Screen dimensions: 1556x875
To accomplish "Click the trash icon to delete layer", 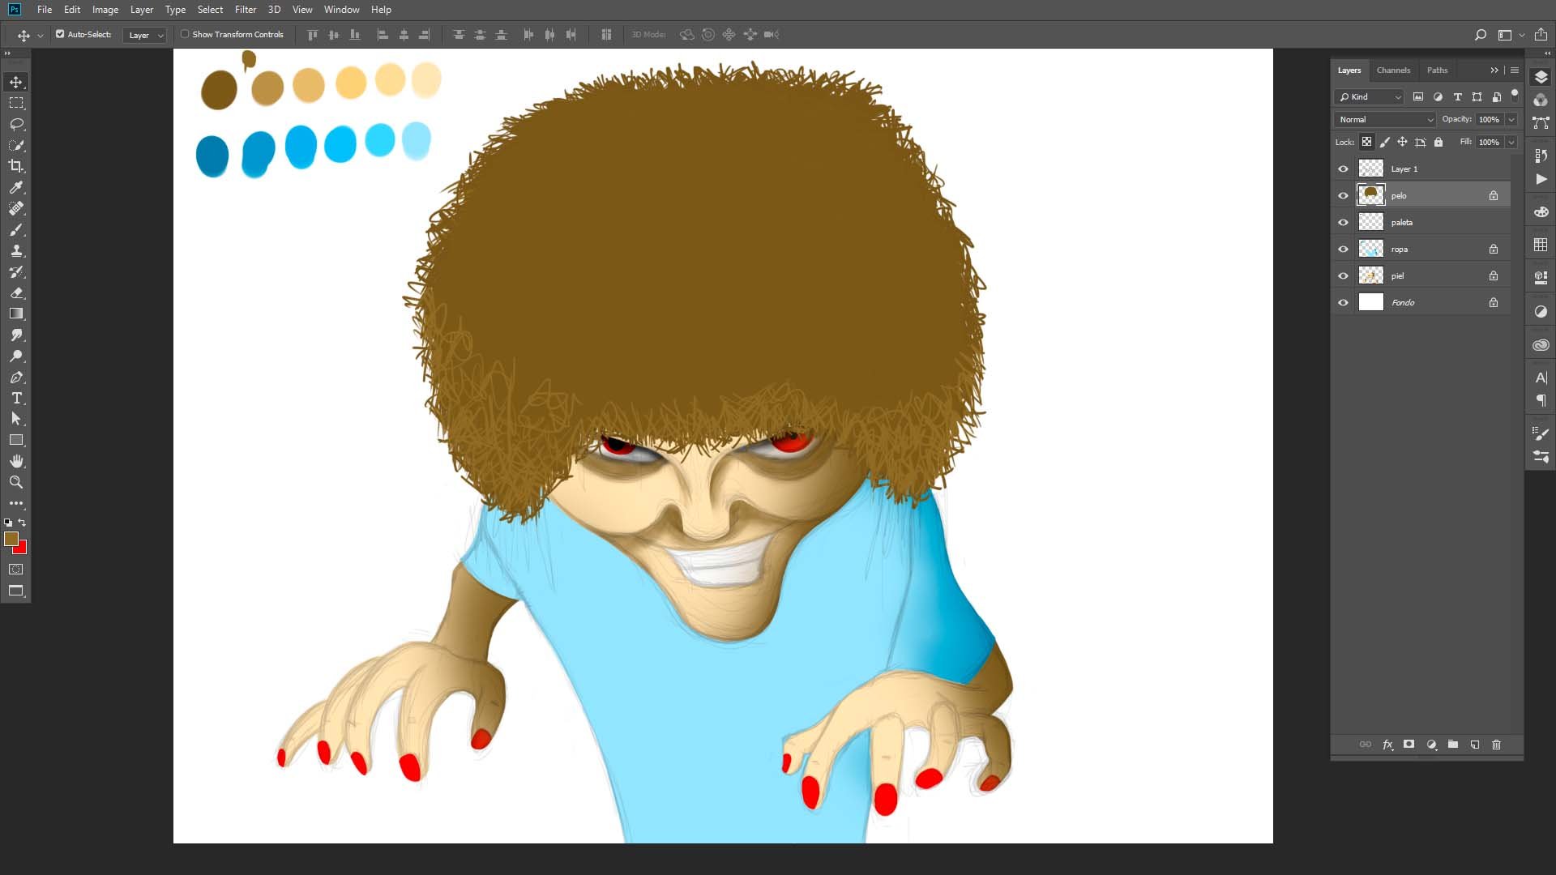I will tap(1496, 745).
